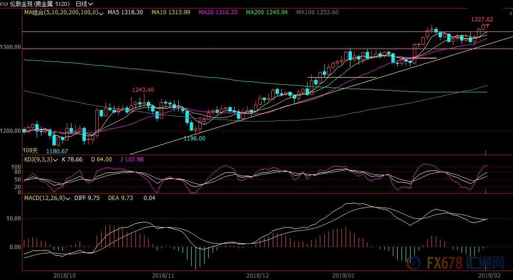Click the 1243.40 peak price label
Image resolution: width=513 pixels, height=280 pixels.
click(x=143, y=90)
